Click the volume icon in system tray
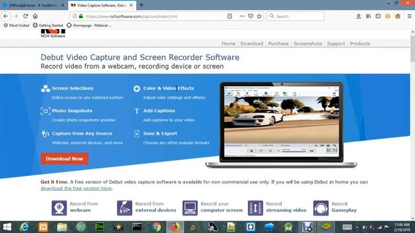The width and height of the screenshot is (415, 233). pos(364,227)
